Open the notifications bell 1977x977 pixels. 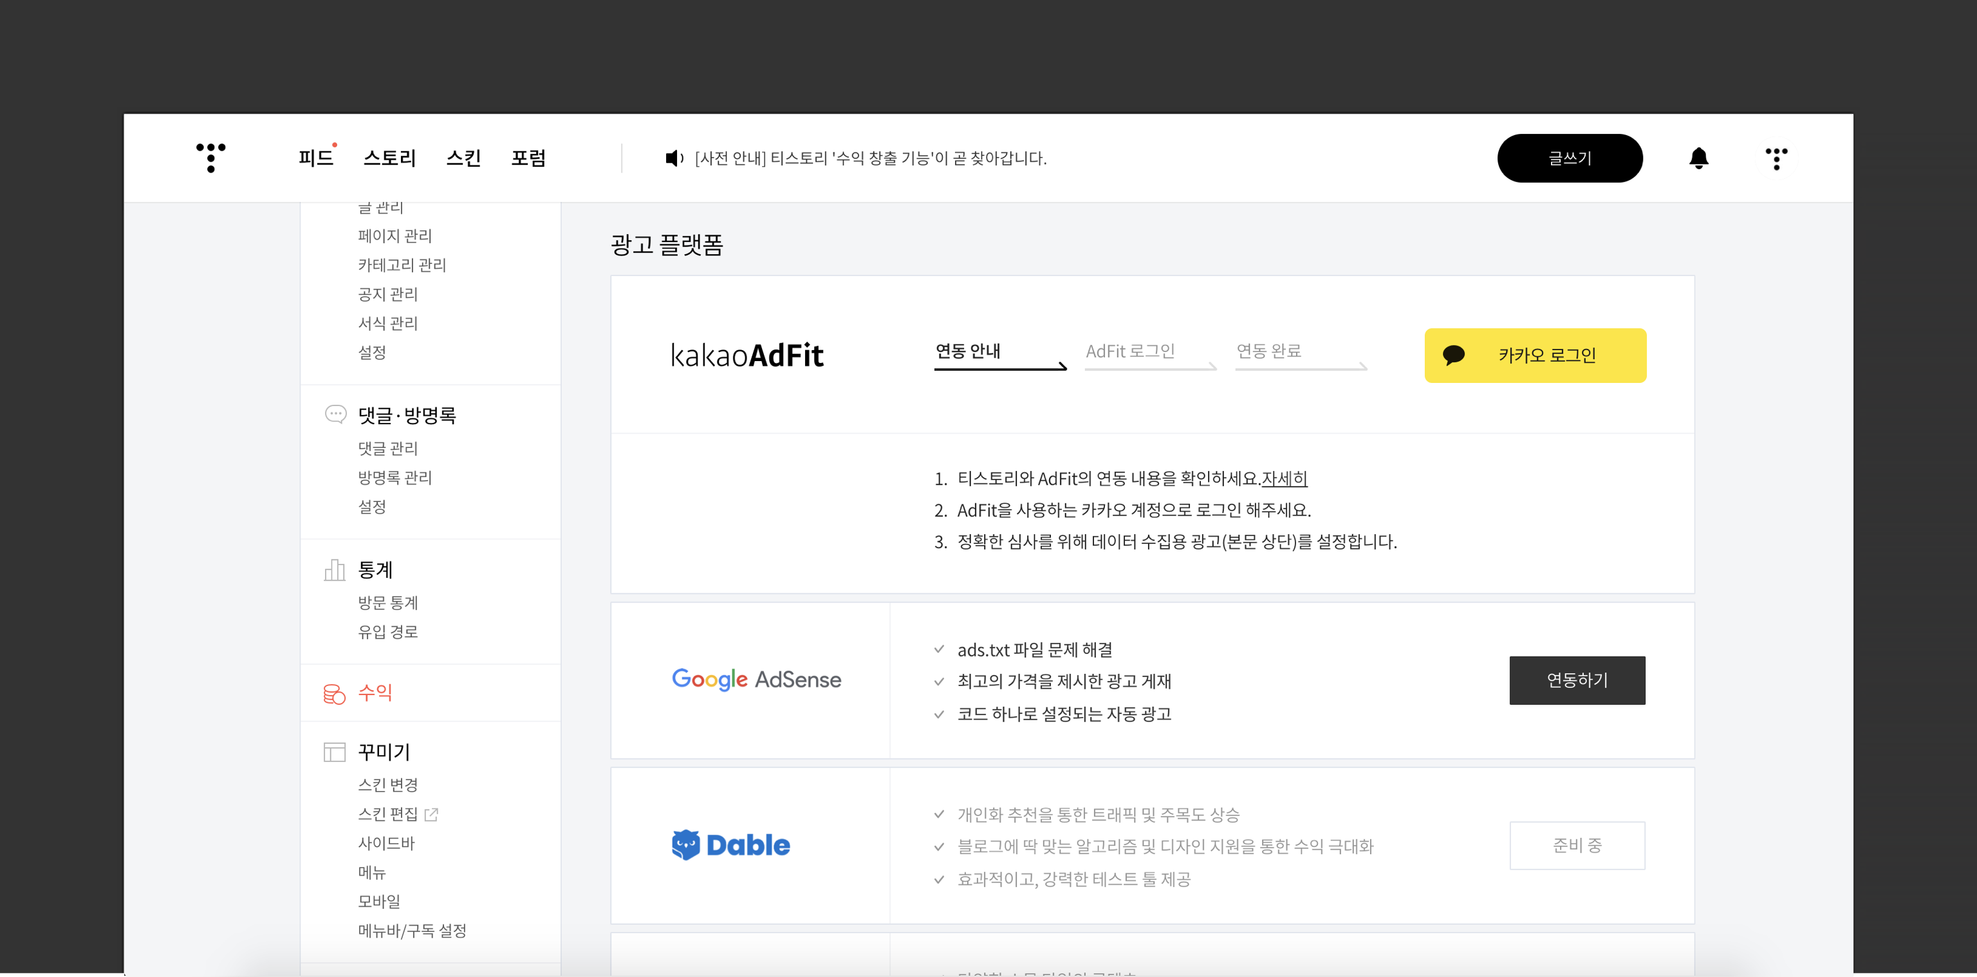[x=1698, y=158]
